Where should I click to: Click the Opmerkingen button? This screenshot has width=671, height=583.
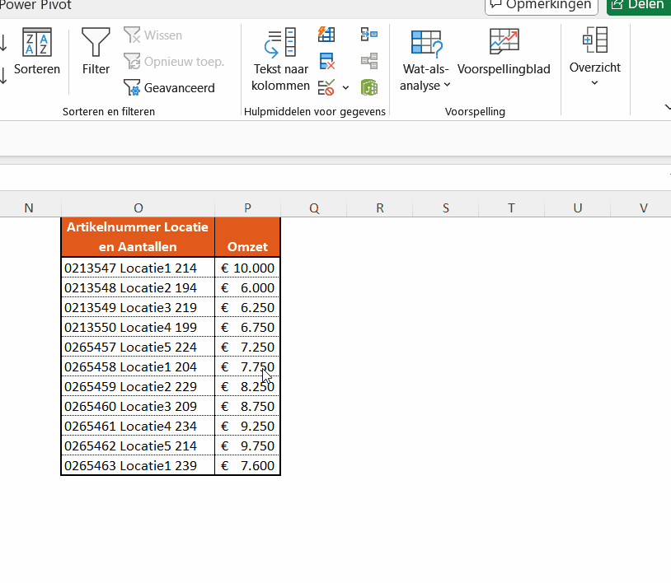pos(542,6)
